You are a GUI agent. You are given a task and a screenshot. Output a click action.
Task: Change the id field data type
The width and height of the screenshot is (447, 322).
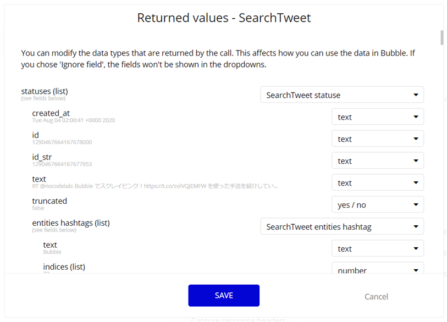point(377,138)
